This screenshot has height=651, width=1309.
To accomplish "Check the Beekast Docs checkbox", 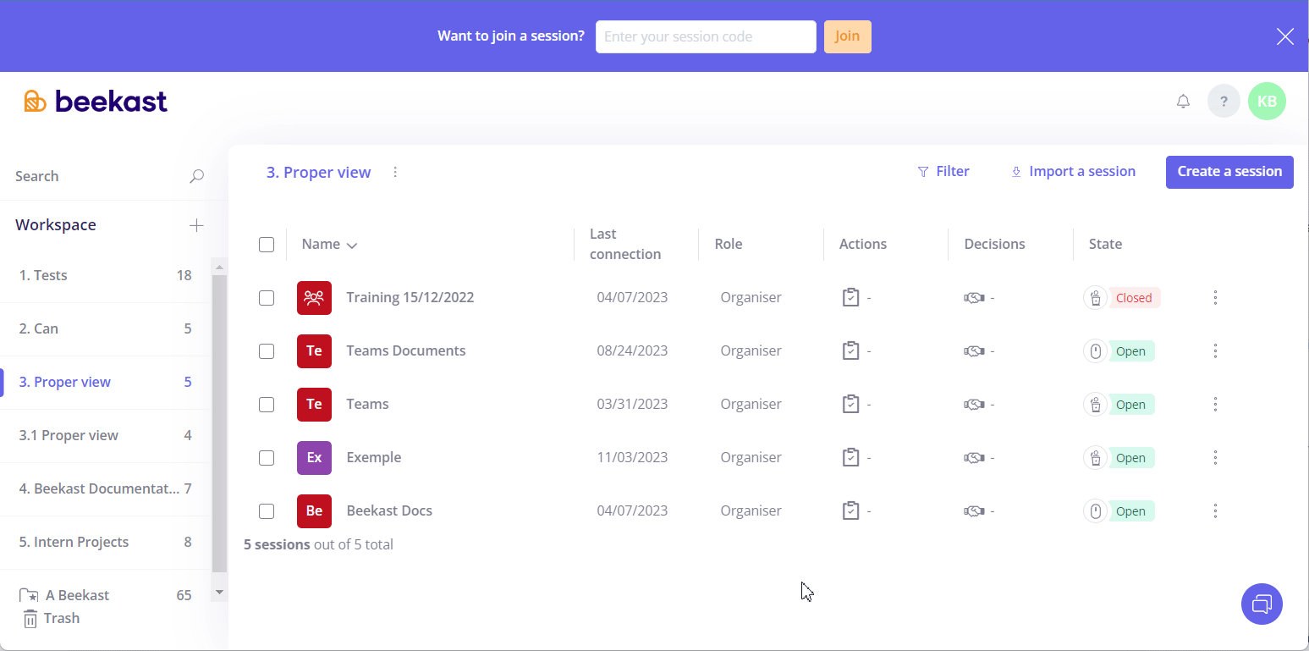I will 267,511.
